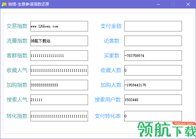
Task: Click the 支付转化率 label
Action: tap(109, 116)
